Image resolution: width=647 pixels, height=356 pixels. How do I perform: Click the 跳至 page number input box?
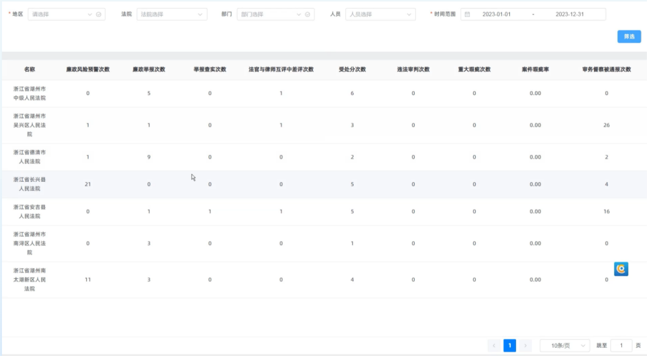[621, 346]
